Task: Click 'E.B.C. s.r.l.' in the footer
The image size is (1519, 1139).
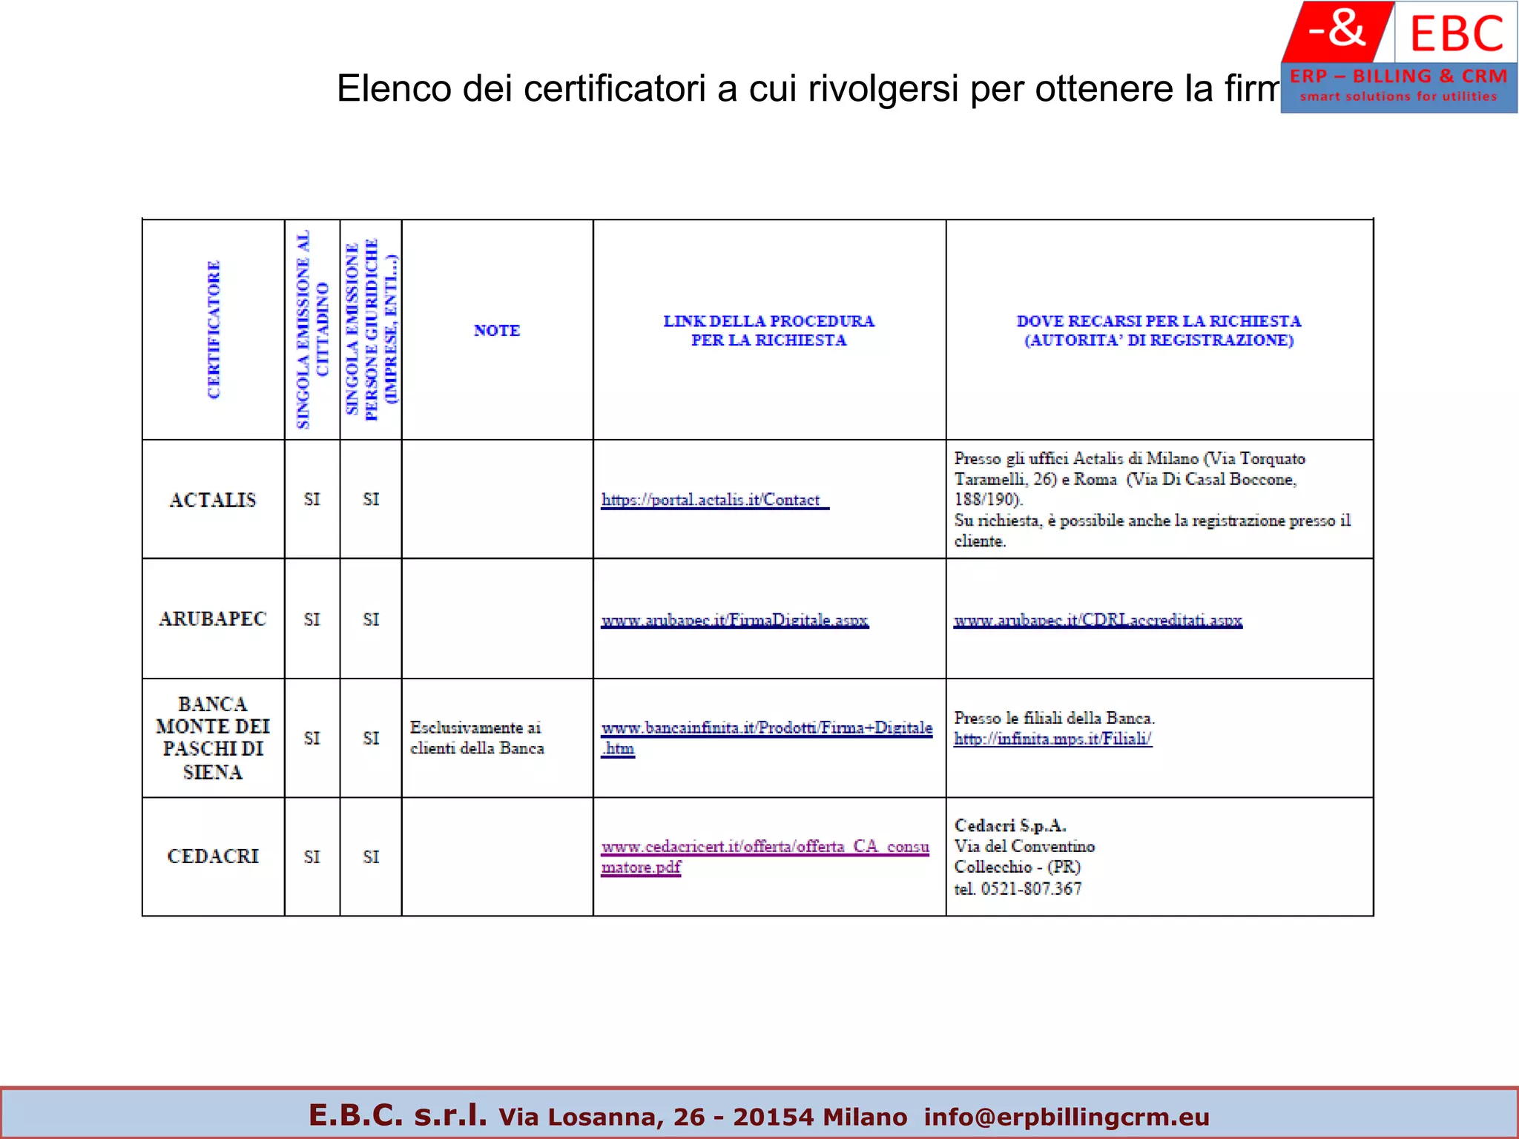Action: [x=398, y=1115]
